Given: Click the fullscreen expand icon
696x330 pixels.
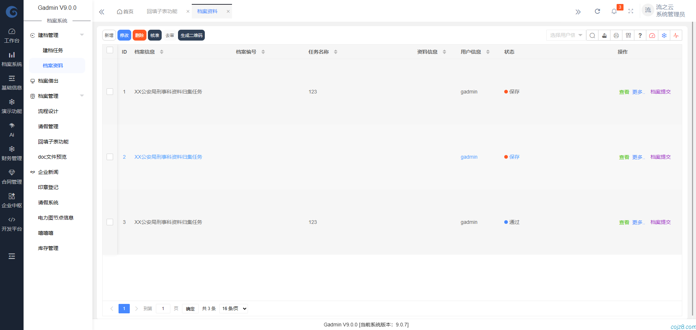Looking at the screenshot, I should pos(631,11).
